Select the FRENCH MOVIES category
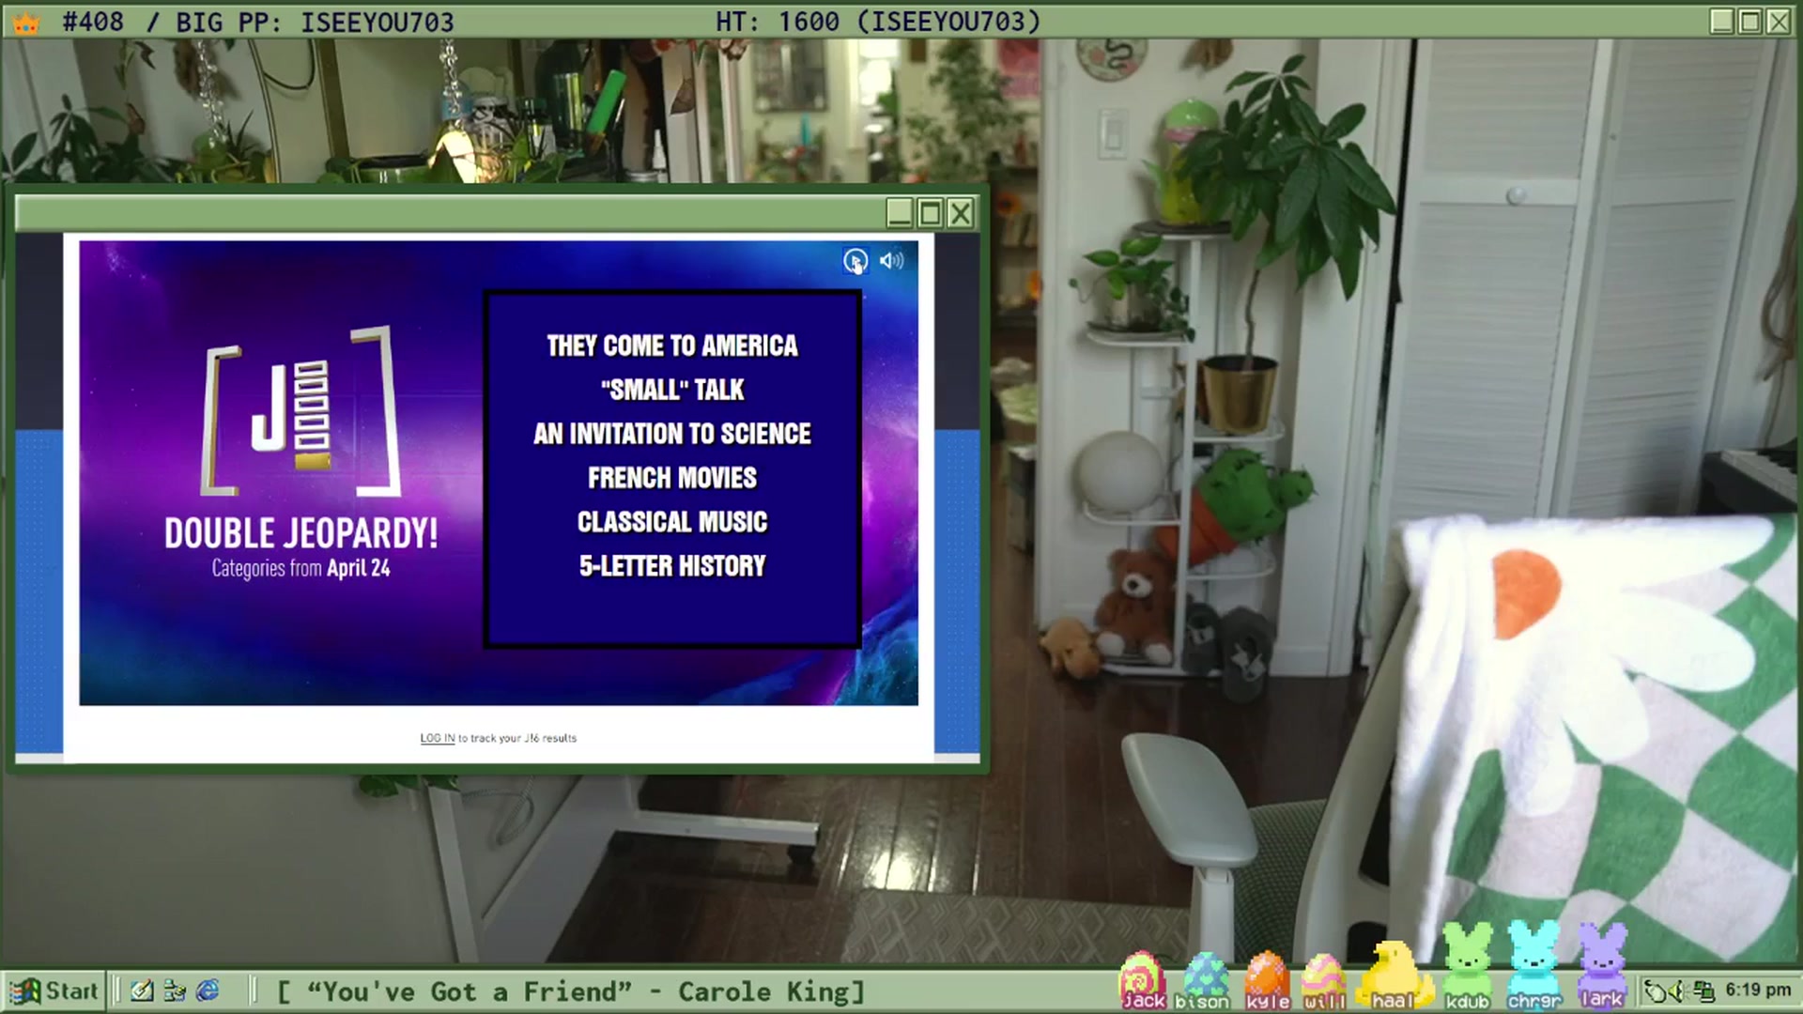The height and width of the screenshot is (1014, 1803). coord(672,478)
